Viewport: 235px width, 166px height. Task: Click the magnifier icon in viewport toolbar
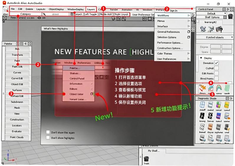pyautogui.click(x=124, y=19)
